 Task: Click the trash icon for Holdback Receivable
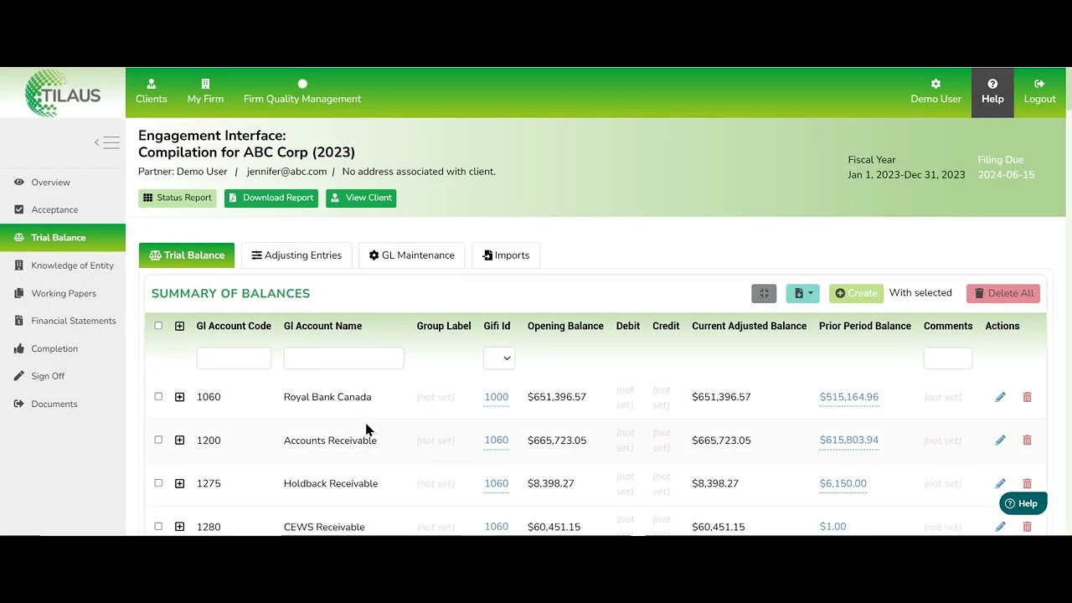1027,483
